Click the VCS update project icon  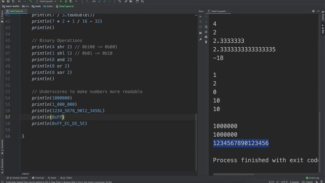point(100,1)
